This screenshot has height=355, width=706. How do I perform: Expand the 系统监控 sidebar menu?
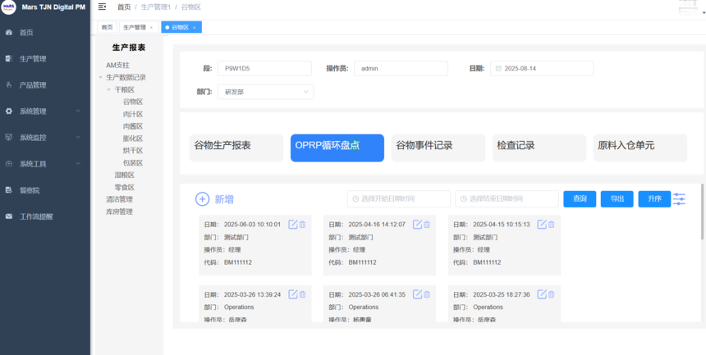coord(45,137)
